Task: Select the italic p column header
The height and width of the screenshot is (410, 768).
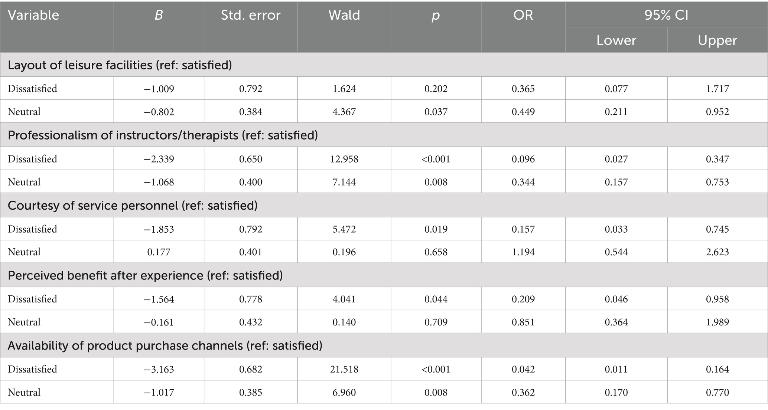Action: (x=436, y=15)
